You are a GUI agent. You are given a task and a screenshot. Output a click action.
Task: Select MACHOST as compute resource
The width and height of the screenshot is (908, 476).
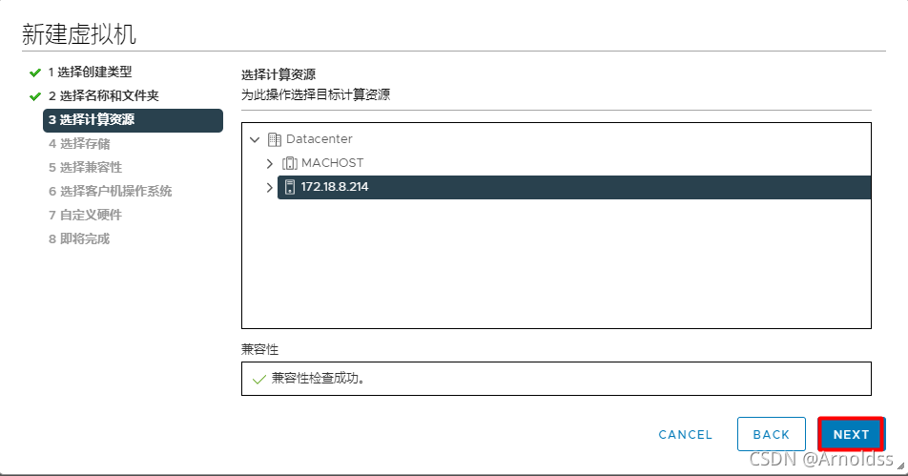tap(332, 163)
